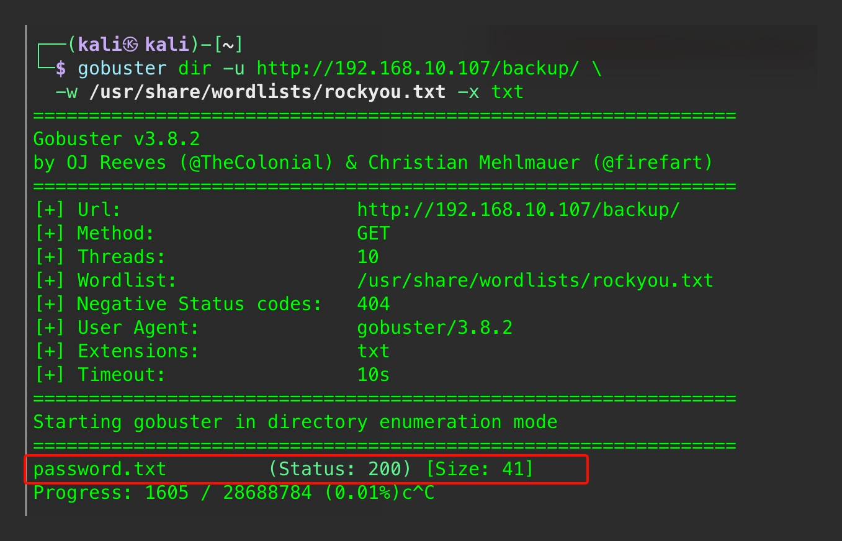Select the "Gobuster v3.8.2" banner line

tap(117, 139)
